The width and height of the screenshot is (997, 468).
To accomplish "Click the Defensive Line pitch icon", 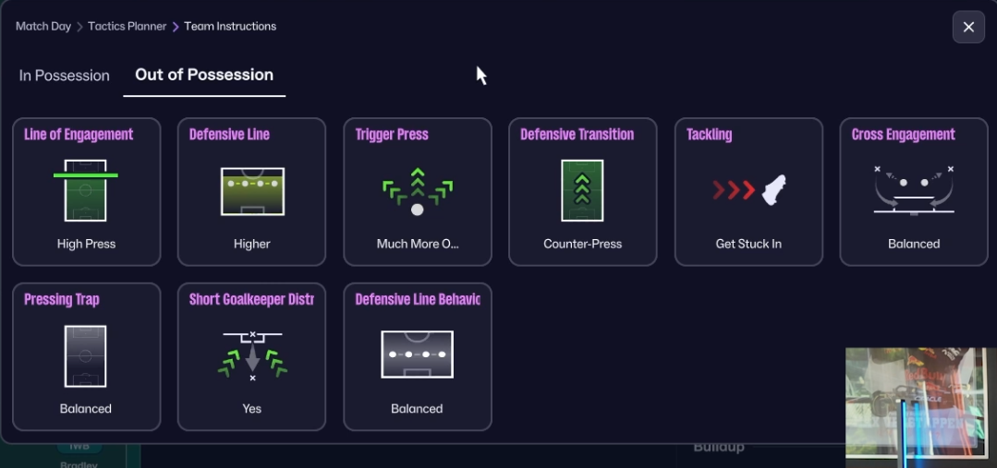I will 251,190.
